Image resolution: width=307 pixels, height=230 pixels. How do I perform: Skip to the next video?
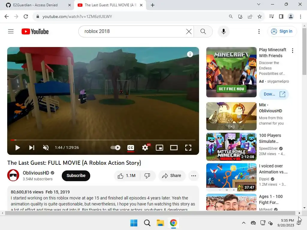pyautogui.click(x=32, y=148)
